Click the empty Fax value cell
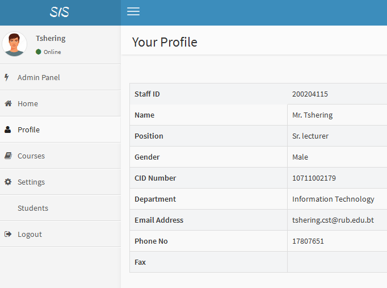Screen dimensions: 387x288 click(x=336, y=262)
